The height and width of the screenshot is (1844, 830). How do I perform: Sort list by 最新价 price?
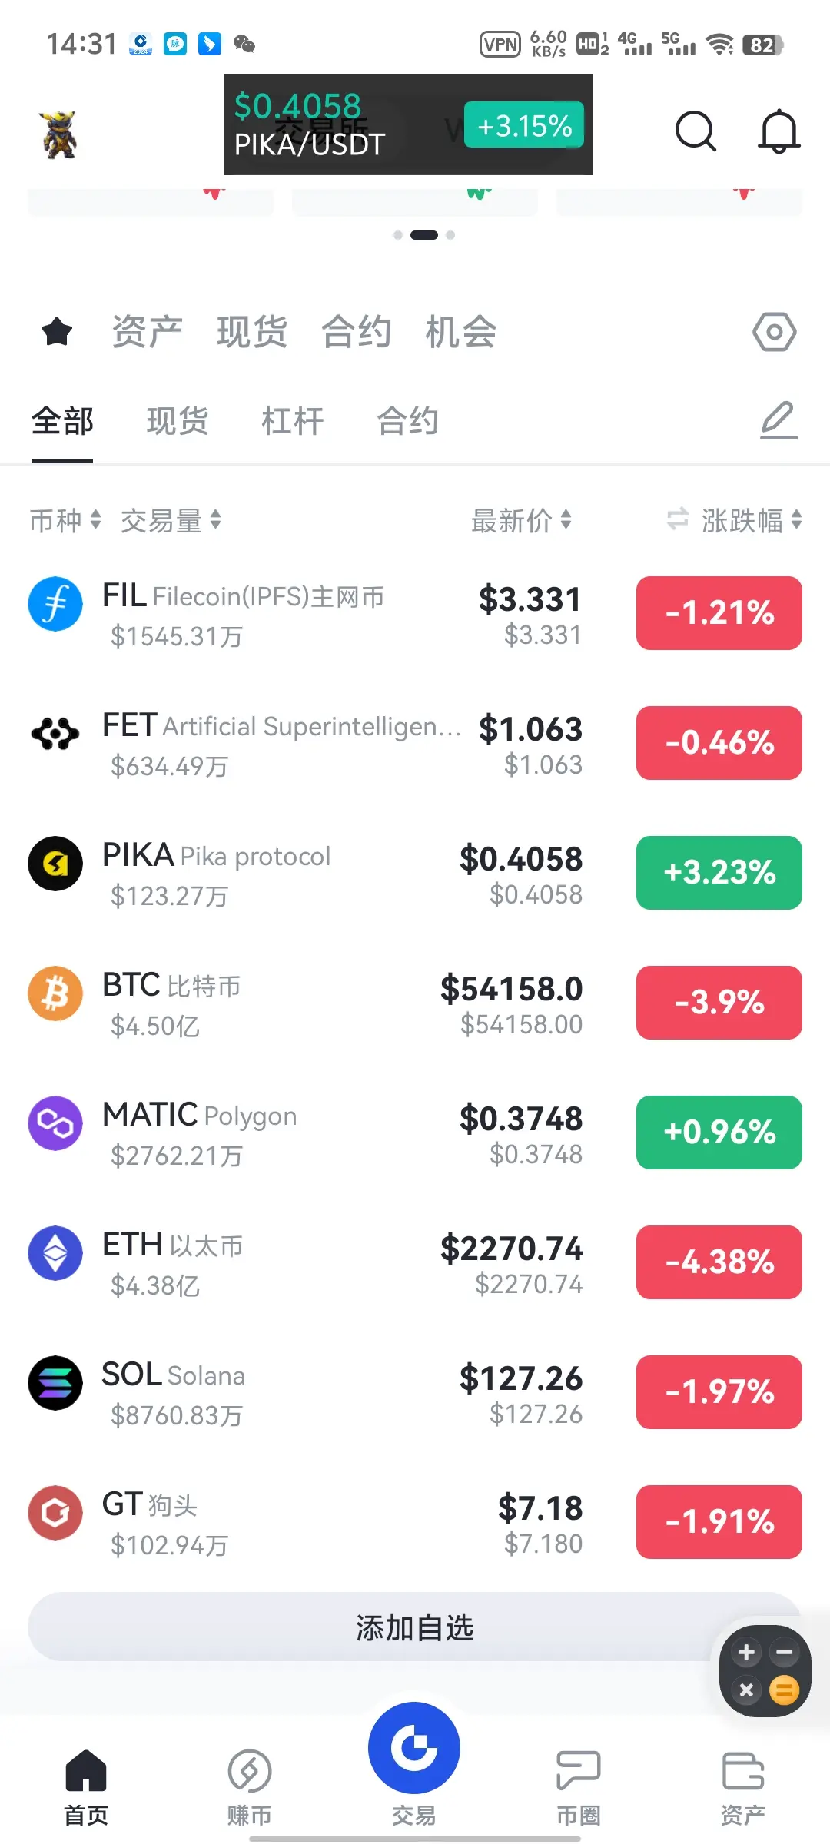coord(521,520)
